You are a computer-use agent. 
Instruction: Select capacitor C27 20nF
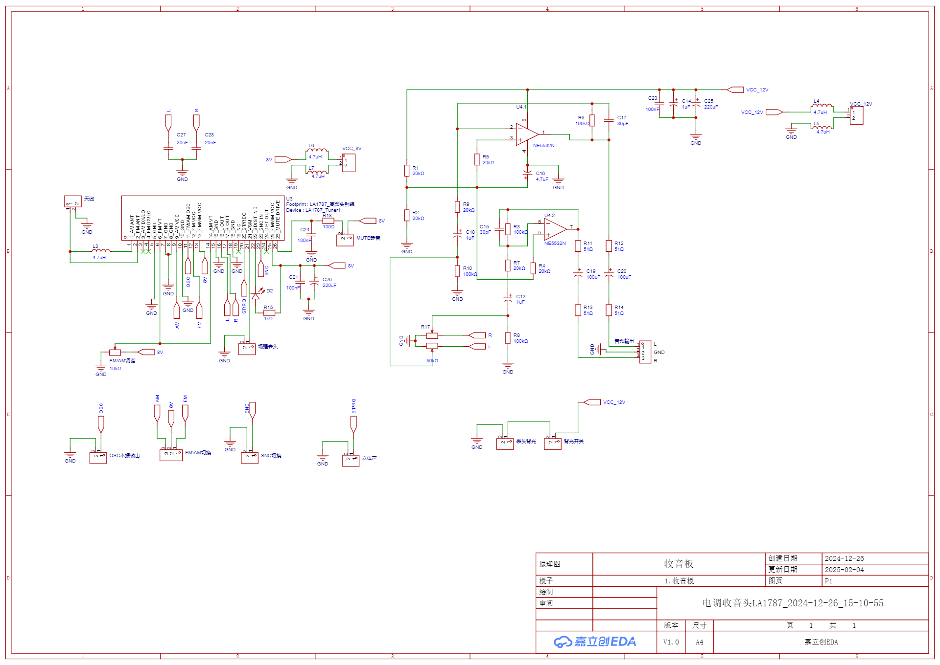point(168,147)
